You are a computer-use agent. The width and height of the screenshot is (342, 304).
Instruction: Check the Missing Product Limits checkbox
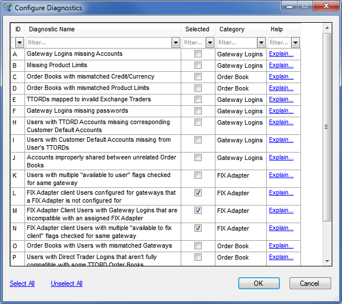(198, 65)
